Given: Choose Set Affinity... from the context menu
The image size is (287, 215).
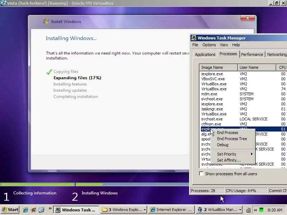Looking at the screenshot, I should [233, 160].
